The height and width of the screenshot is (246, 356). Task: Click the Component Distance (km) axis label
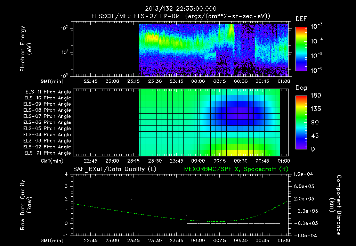335,205
